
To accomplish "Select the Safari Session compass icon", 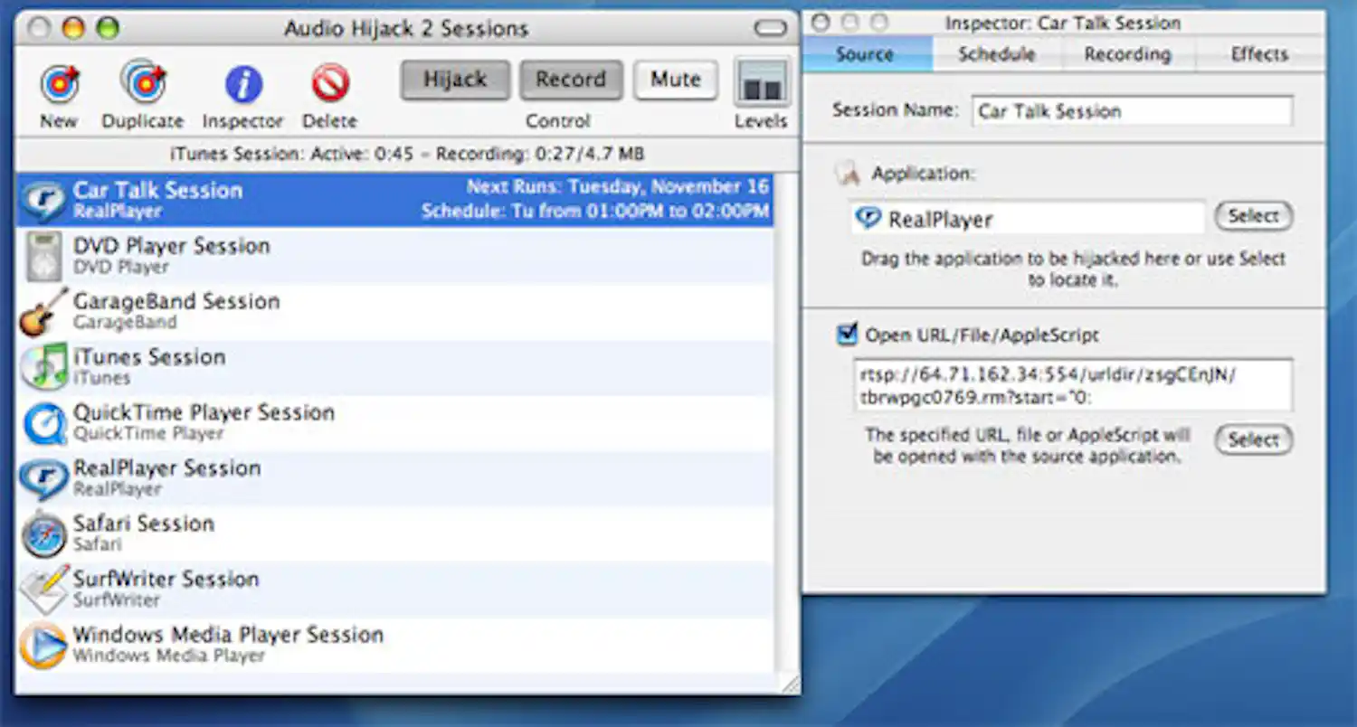I will click(43, 533).
